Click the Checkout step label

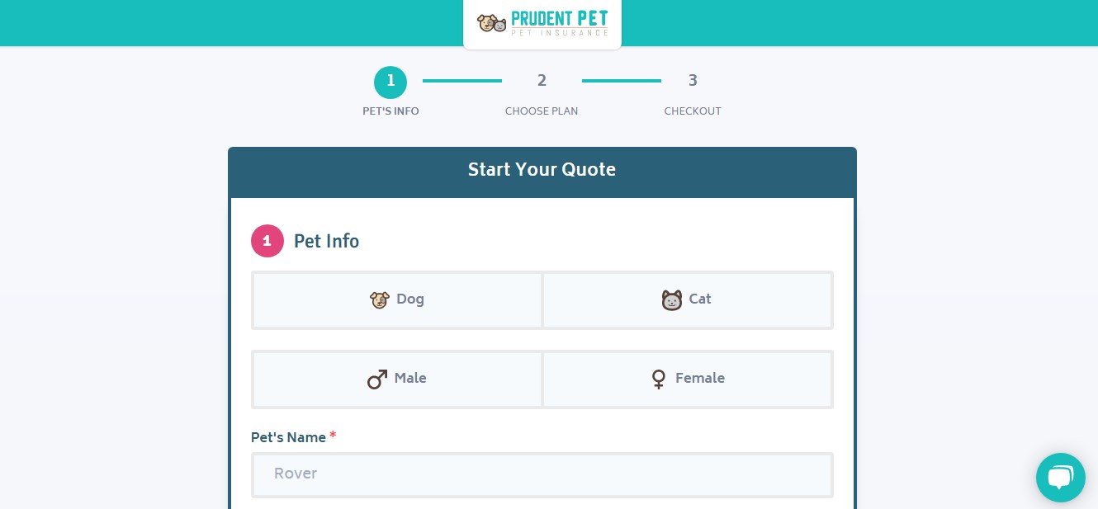693,111
